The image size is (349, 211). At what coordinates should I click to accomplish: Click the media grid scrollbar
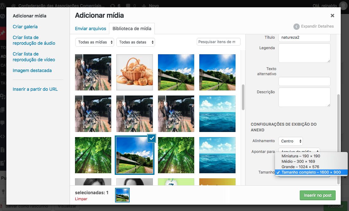point(243,97)
